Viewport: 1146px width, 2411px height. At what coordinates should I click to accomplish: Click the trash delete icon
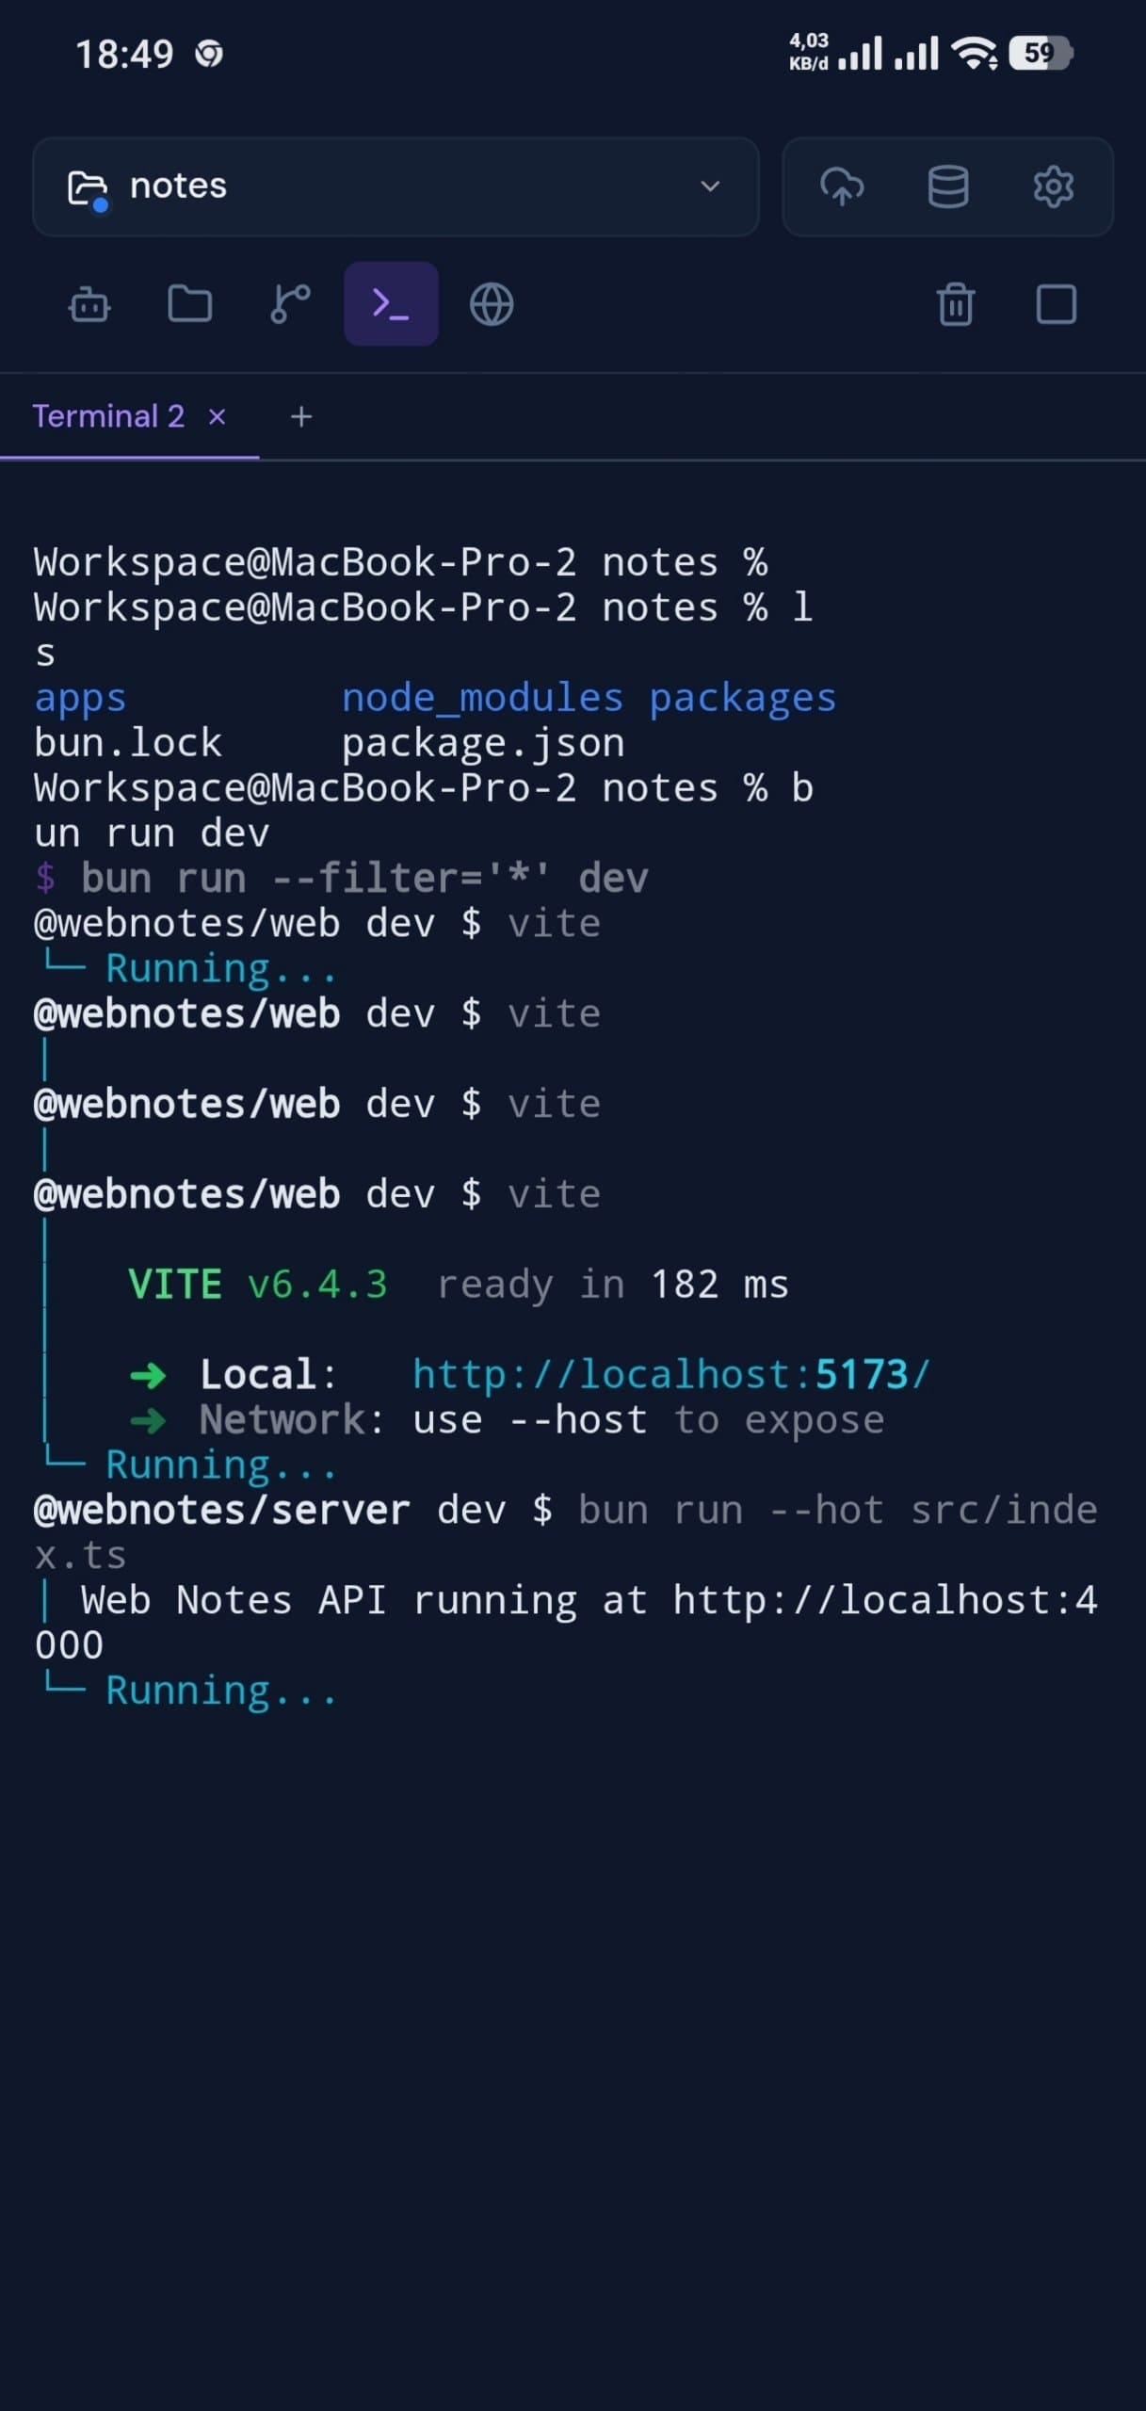coord(955,304)
